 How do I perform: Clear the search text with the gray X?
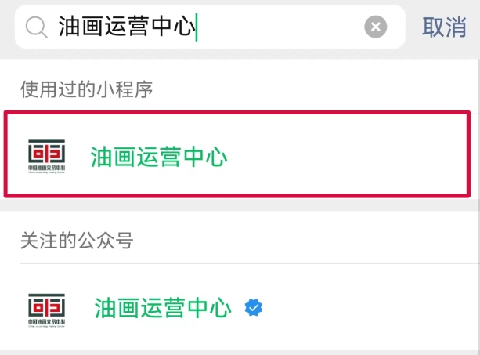pyautogui.click(x=376, y=27)
